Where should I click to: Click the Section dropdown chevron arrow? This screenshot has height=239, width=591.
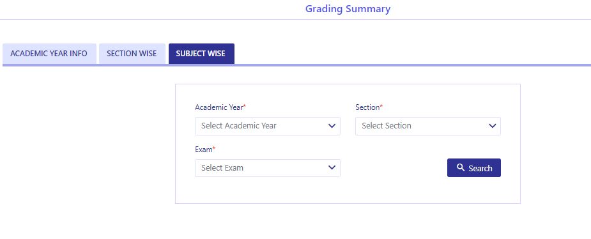tap(492, 126)
